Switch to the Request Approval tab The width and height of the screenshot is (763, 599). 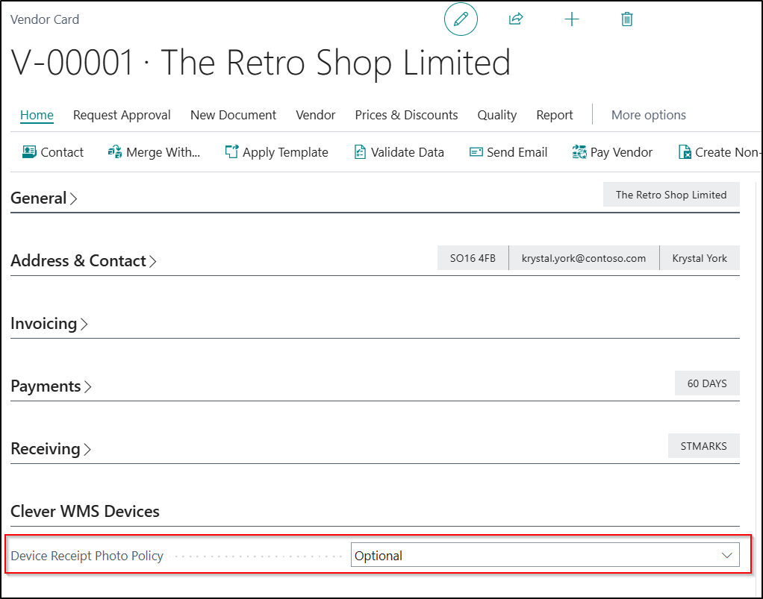(x=122, y=115)
